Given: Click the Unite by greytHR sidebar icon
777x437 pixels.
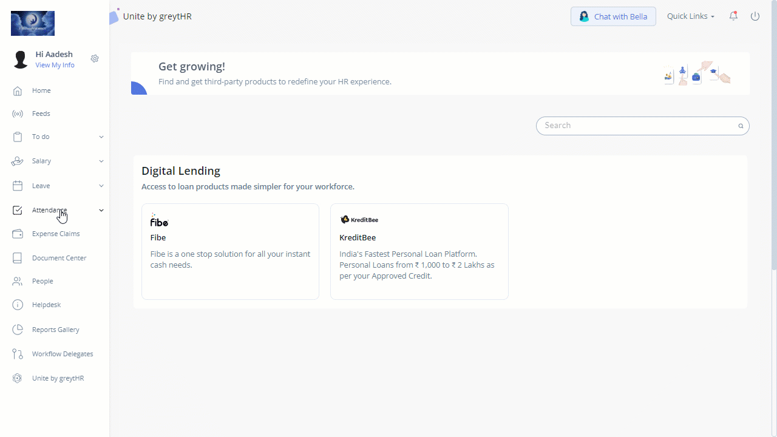Looking at the screenshot, I should pyautogui.click(x=18, y=378).
